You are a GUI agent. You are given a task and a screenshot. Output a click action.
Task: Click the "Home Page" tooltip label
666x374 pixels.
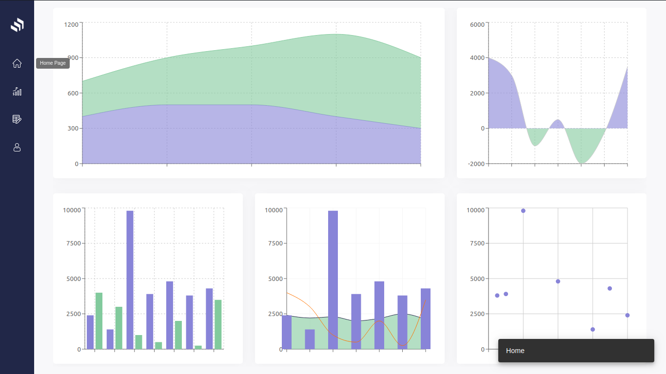pos(53,63)
